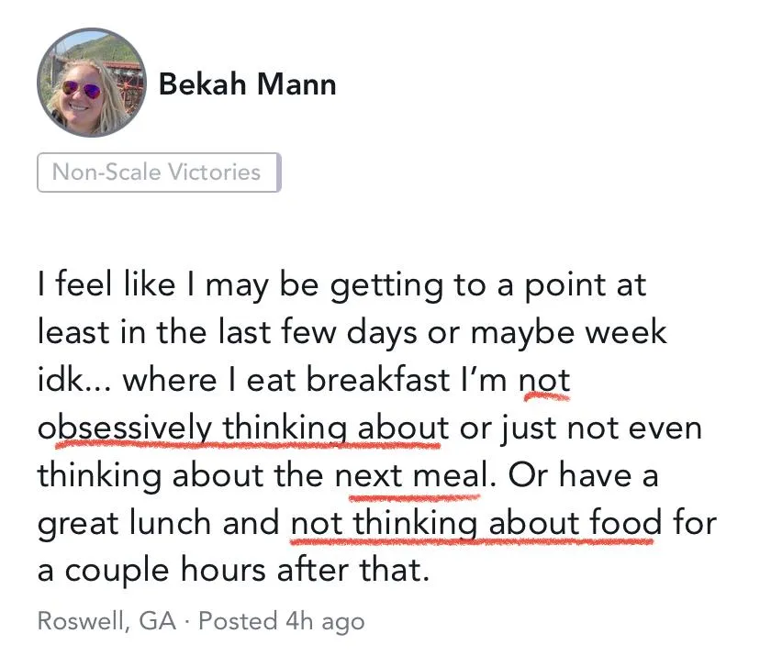This screenshot has width=760, height=656.
Task: Open Bekah Mann's profile picture
Action: tap(92, 83)
